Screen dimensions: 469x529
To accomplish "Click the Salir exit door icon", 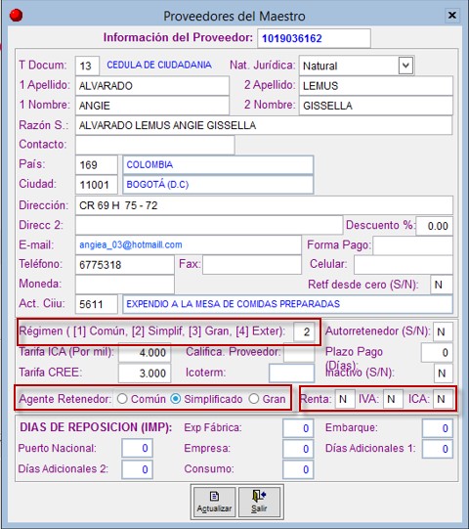I will pos(259,502).
